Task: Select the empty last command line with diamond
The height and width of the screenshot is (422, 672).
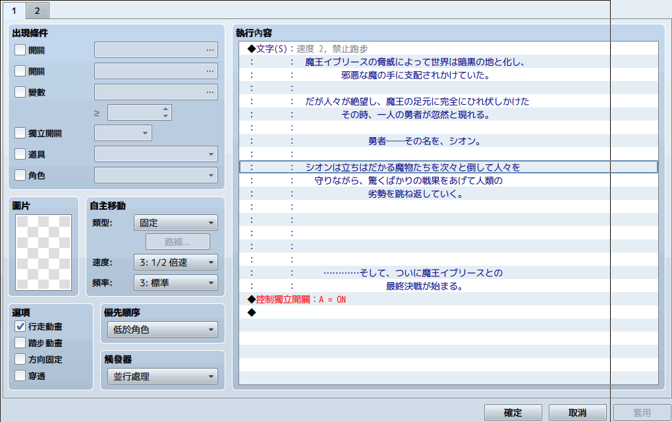Action: point(448,312)
